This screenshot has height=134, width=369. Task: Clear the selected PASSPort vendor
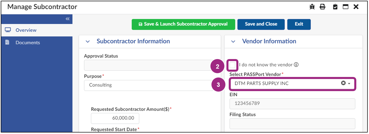343,83
